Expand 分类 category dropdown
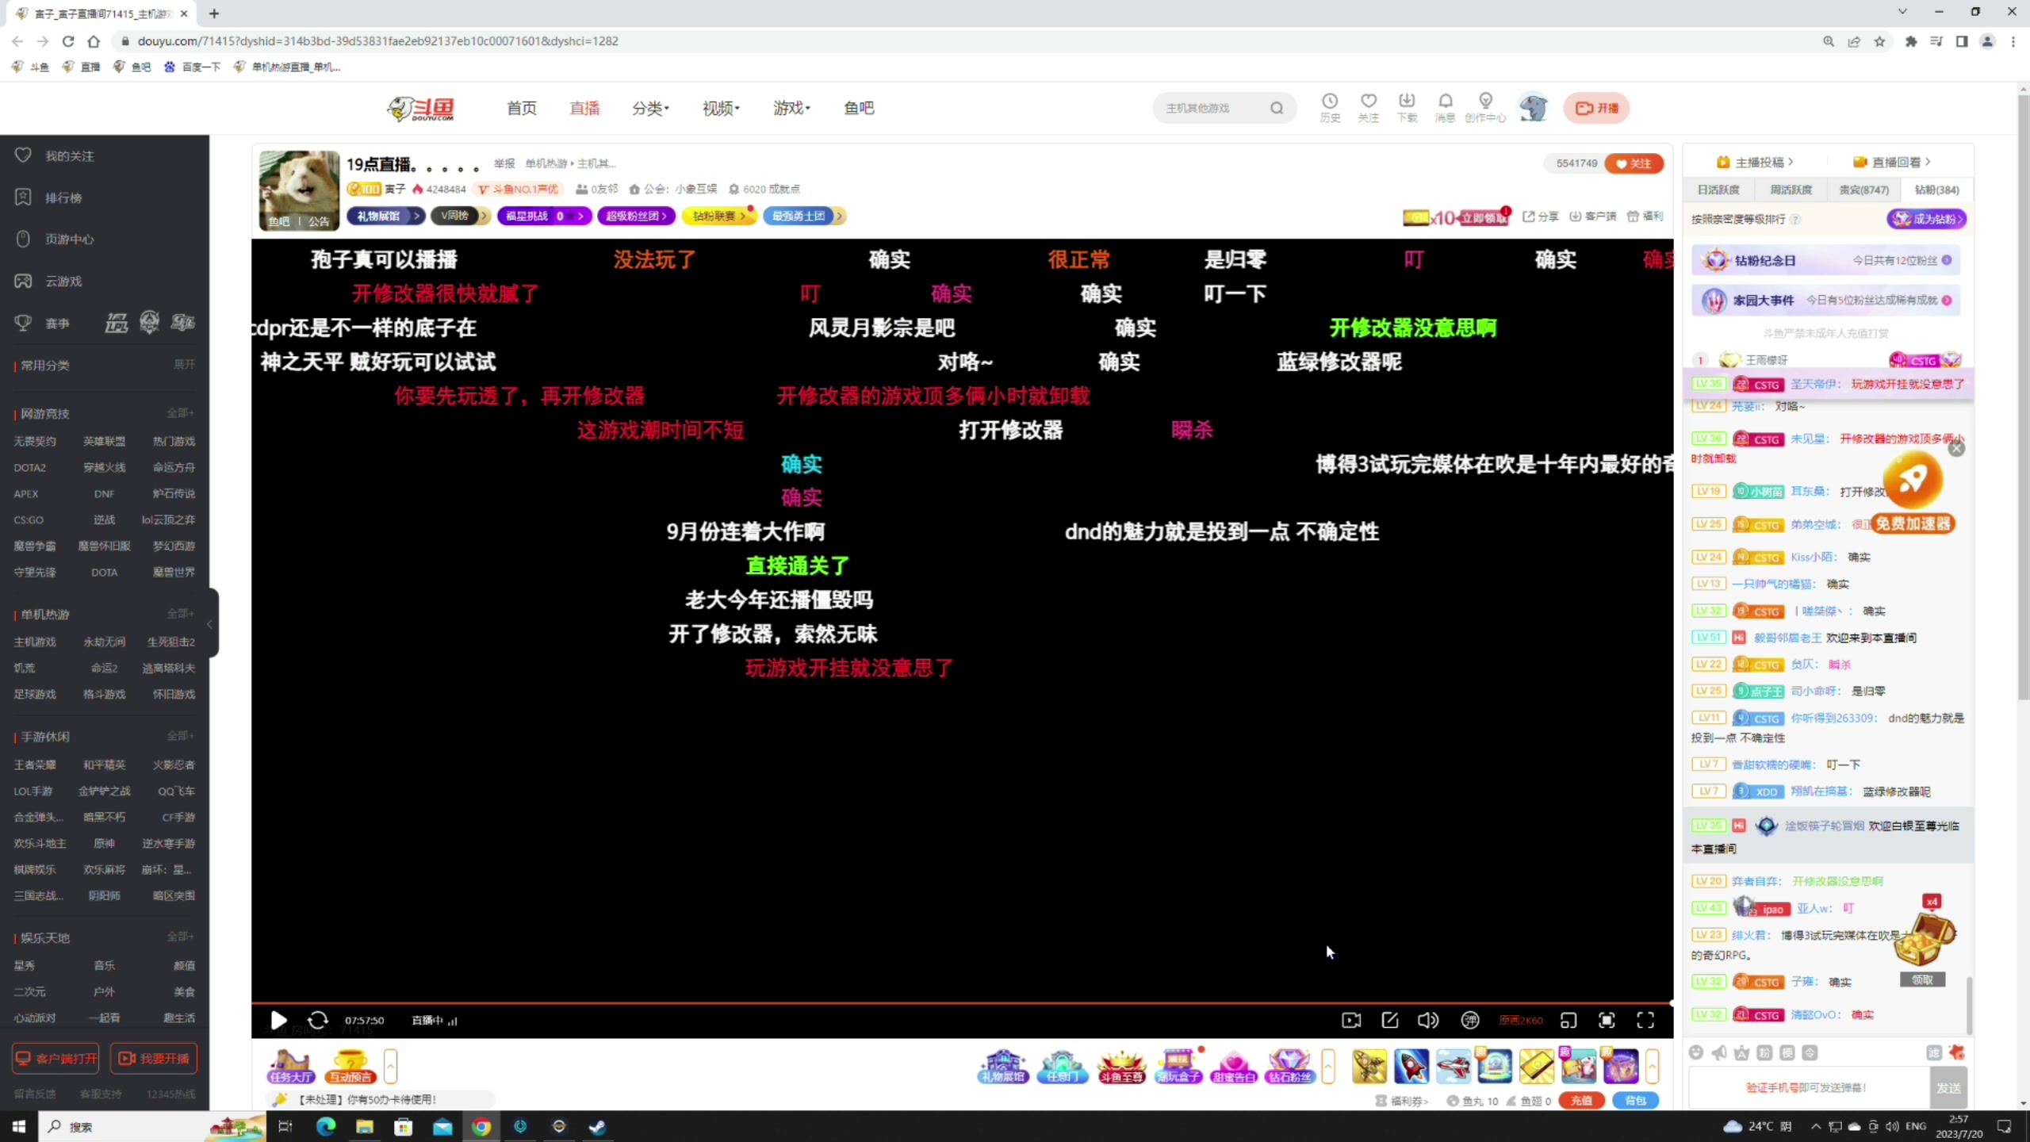The height and width of the screenshot is (1142, 2030). coord(650,108)
